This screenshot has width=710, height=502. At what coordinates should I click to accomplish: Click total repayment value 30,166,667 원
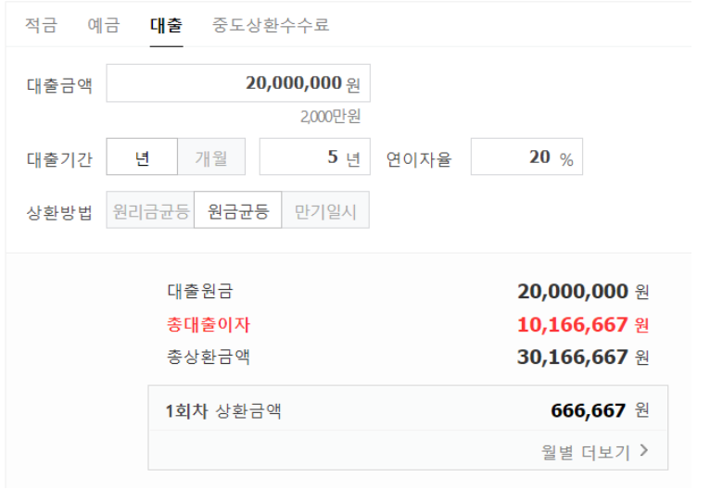(x=583, y=357)
